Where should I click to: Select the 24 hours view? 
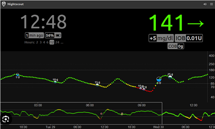[57, 42]
